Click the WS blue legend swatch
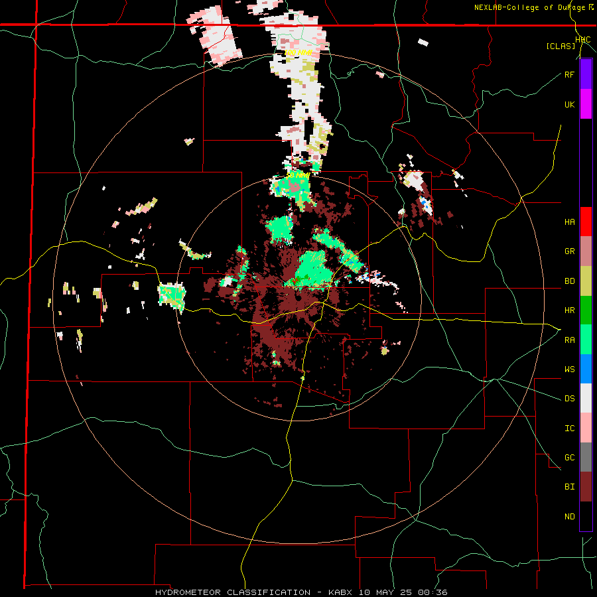The width and height of the screenshot is (597, 597). pos(586,369)
